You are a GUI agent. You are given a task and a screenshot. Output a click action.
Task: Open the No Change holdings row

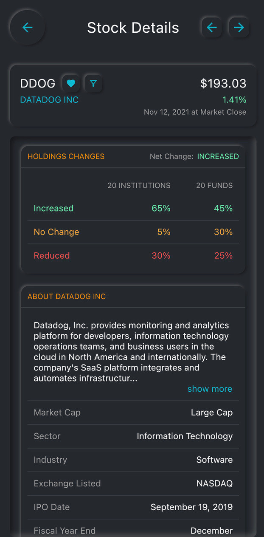[133, 232]
